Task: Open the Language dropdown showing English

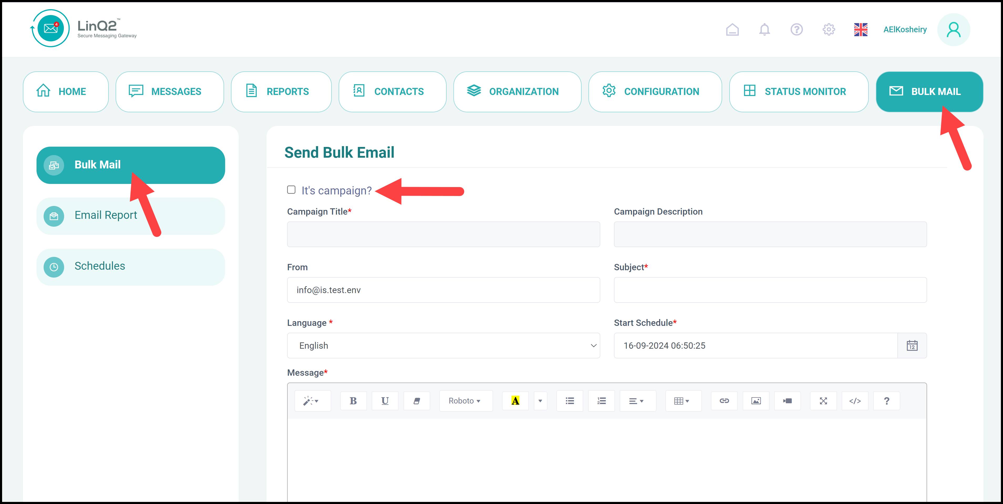Action: click(x=443, y=345)
